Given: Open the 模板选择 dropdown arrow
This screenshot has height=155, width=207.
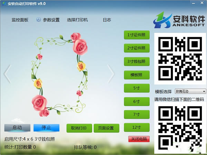Looking at the screenshot, I should pyautogui.click(x=204, y=91).
